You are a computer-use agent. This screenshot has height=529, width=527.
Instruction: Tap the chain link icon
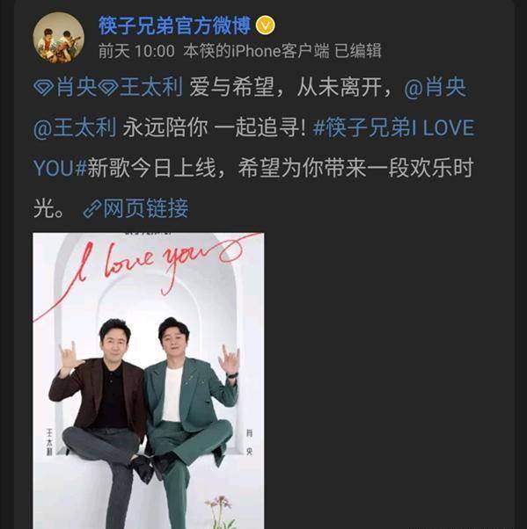tap(92, 208)
